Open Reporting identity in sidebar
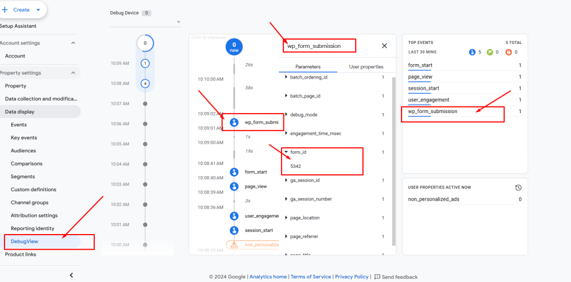The image size is (571, 282). [x=32, y=228]
